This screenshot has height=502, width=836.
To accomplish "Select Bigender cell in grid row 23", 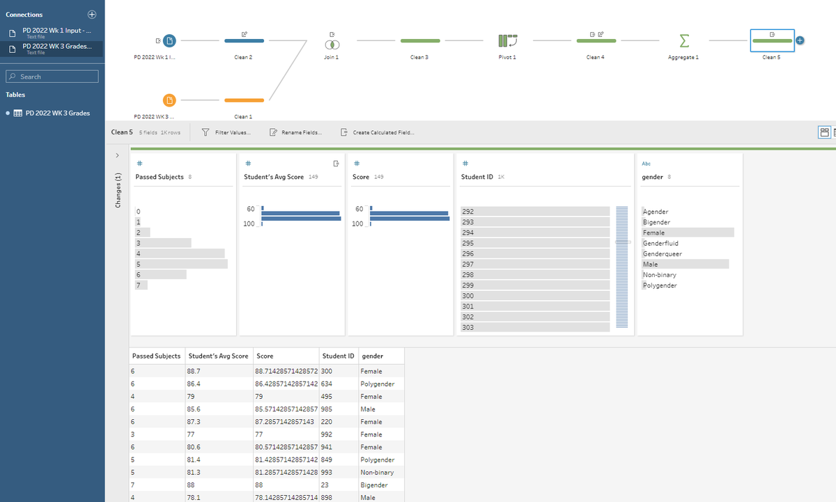I will click(380, 485).
